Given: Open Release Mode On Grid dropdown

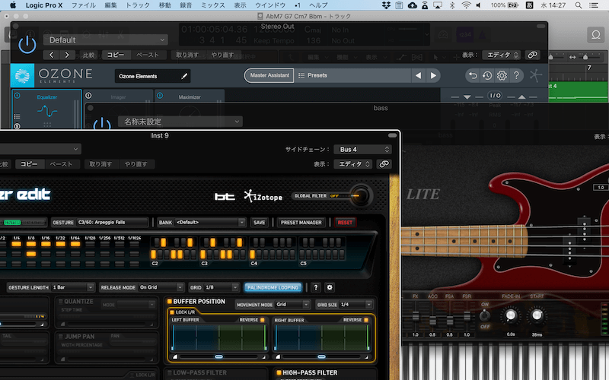Looking at the screenshot, I should tap(161, 287).
